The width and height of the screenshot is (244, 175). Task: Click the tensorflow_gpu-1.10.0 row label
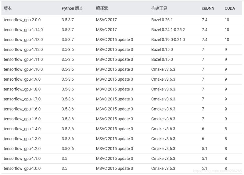[23, 69]
